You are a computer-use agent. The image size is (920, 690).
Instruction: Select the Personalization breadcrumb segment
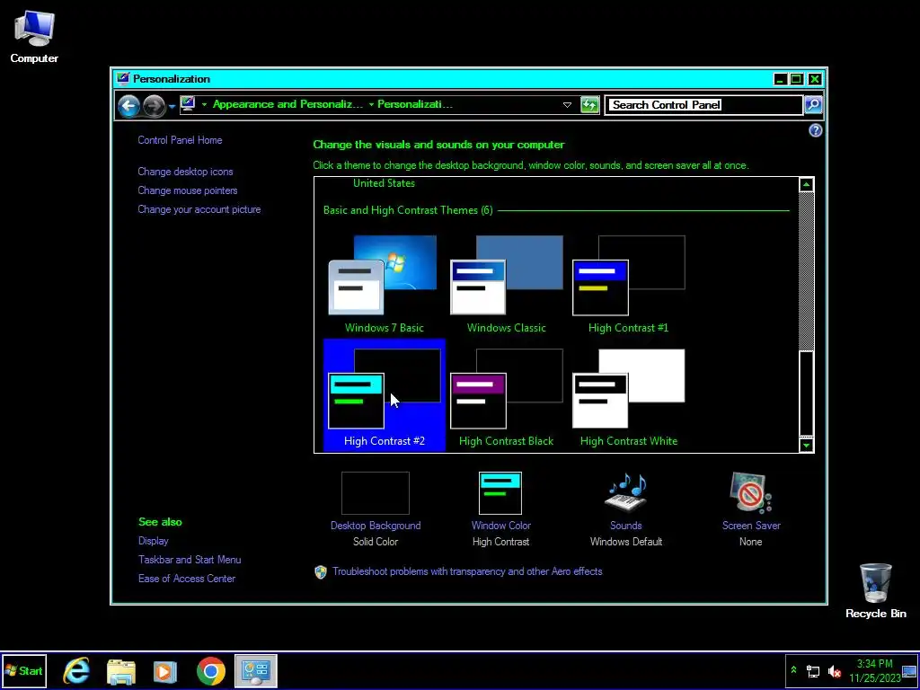pos(415,104)
